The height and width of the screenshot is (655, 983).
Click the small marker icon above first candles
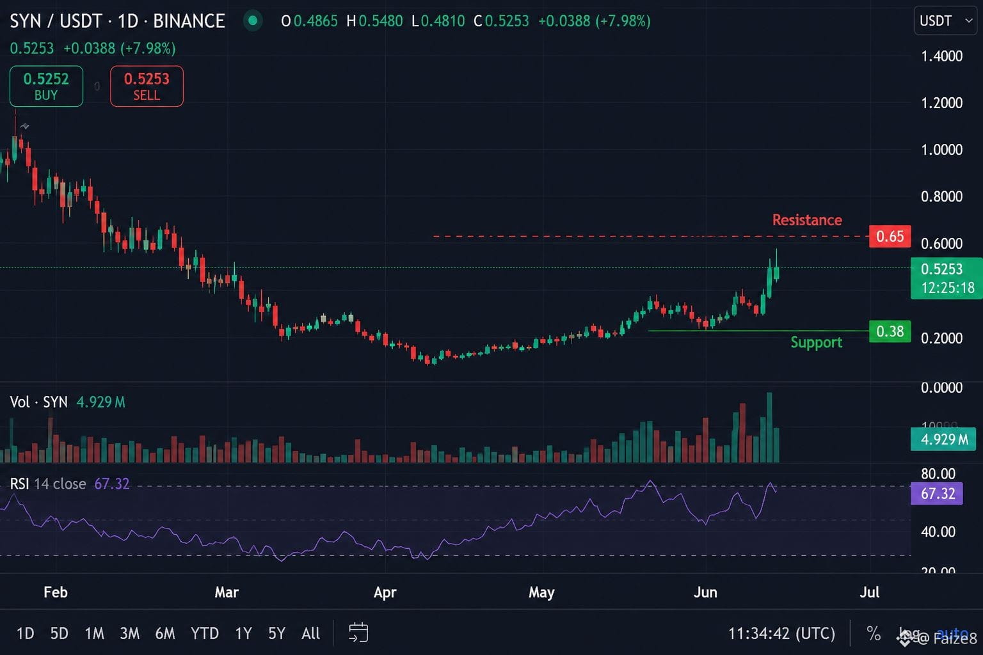tap(24, 127)
